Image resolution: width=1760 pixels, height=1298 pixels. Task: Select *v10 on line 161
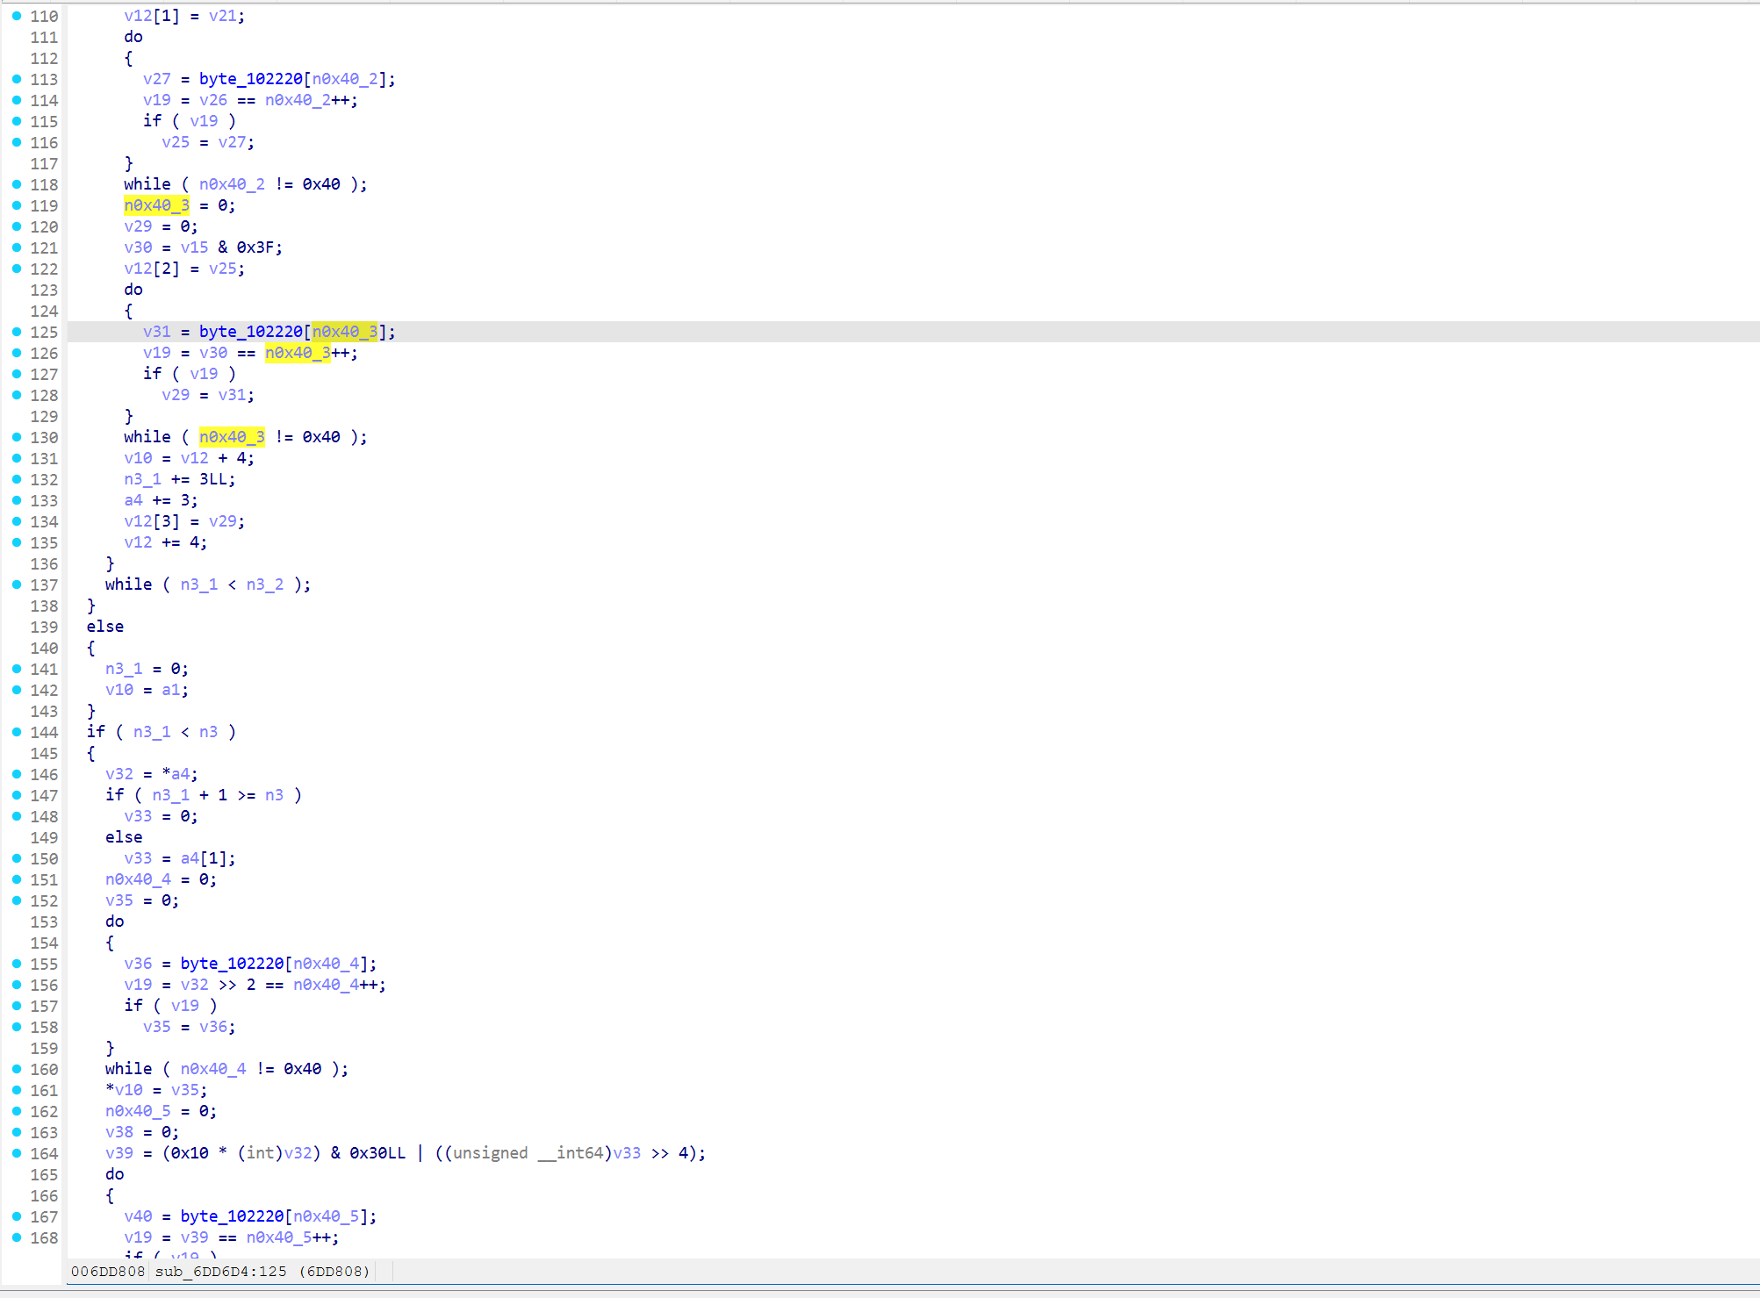[x=124, y=1090]
